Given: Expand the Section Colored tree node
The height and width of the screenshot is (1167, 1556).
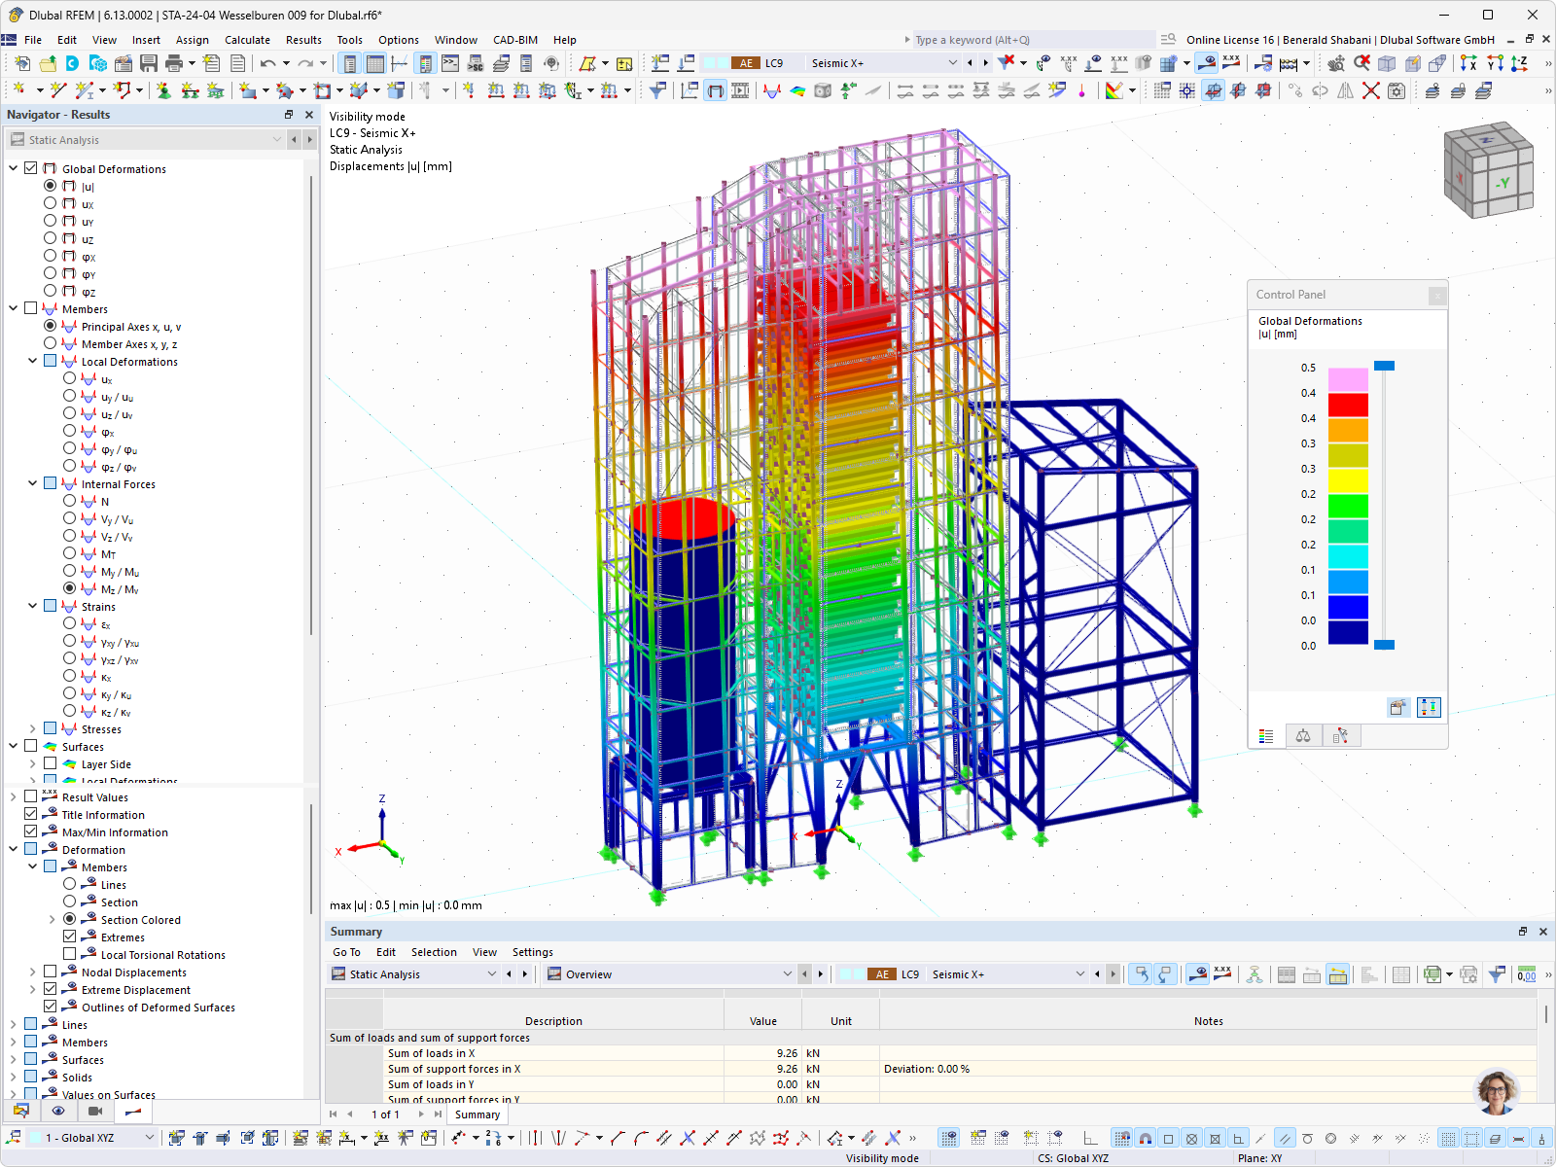Looking at the screenshot, I should (53, 919).
